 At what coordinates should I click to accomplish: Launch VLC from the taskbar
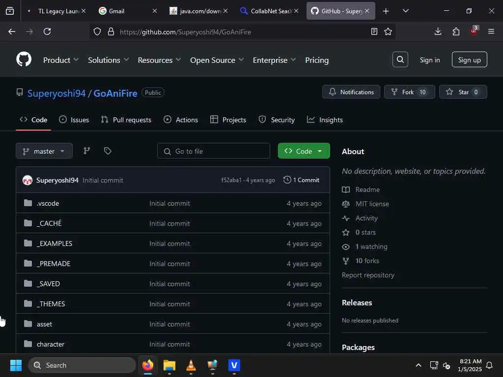coord(191,365)
